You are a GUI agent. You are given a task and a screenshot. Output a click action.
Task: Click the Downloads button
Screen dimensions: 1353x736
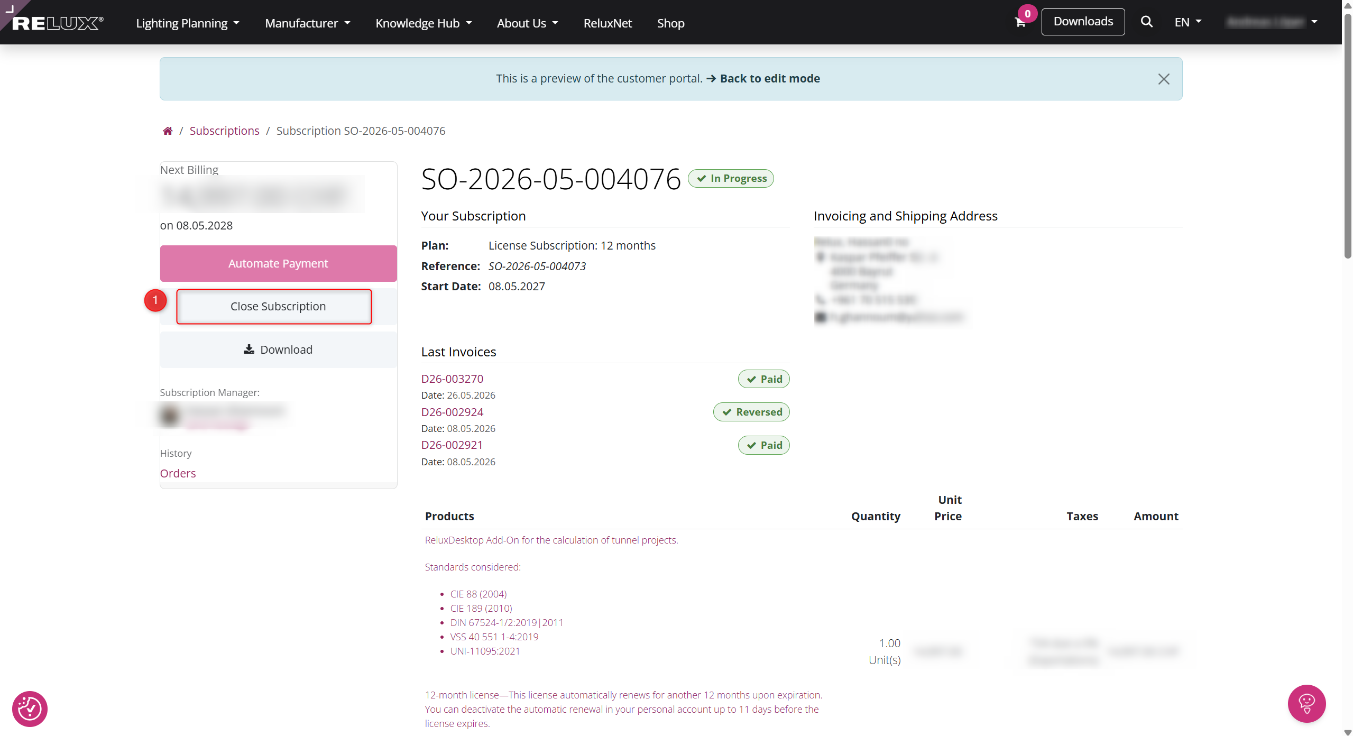[x=1083, y=22]
